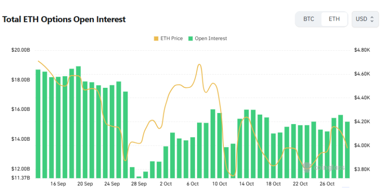Click the yellow ETH Price legend swatch
The image size is (381, 188).
point(156,38)
